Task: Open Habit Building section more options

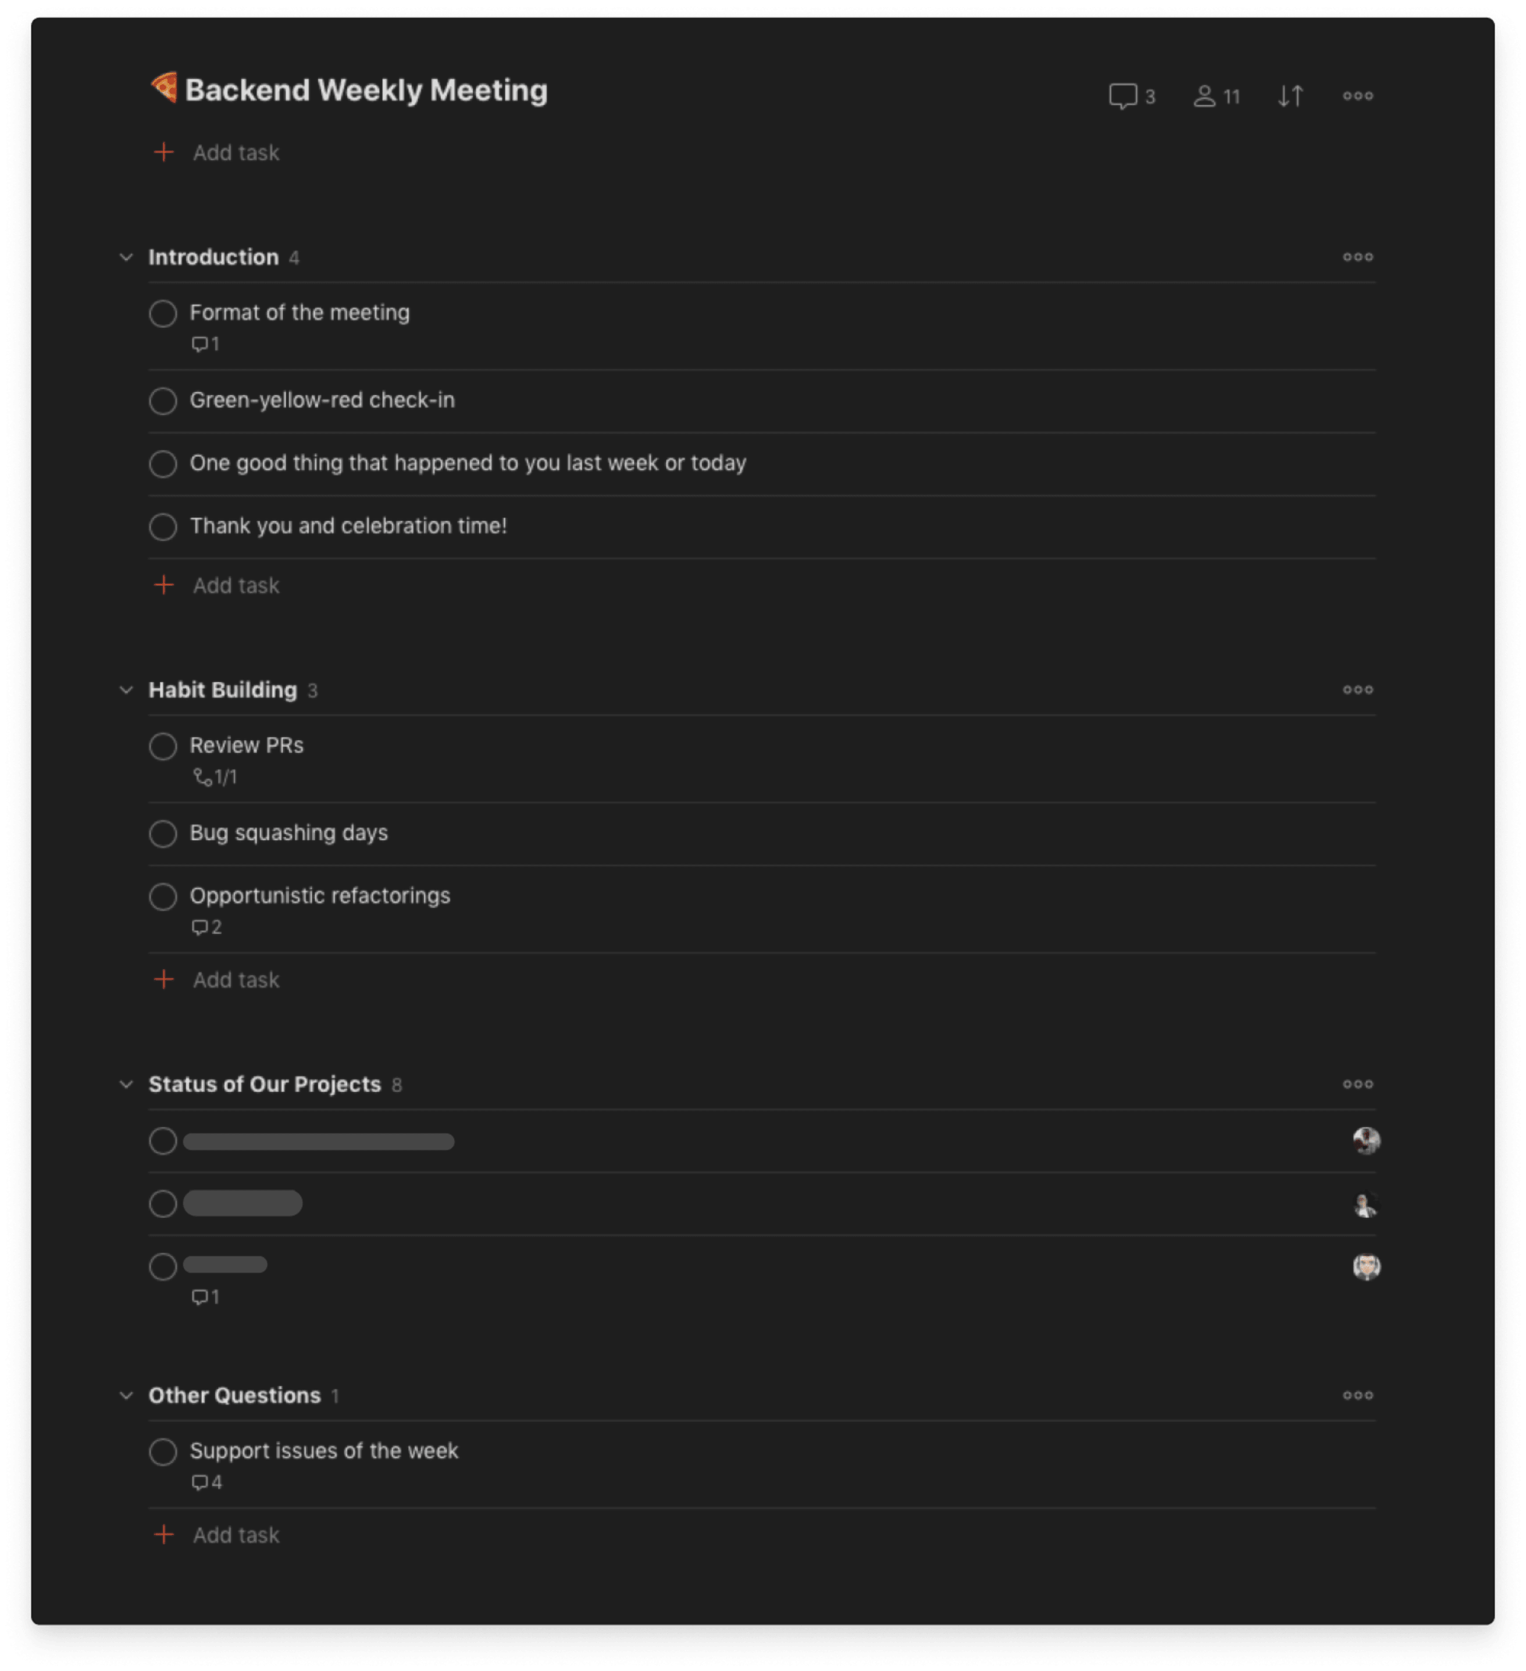Action: [1358, 689]
